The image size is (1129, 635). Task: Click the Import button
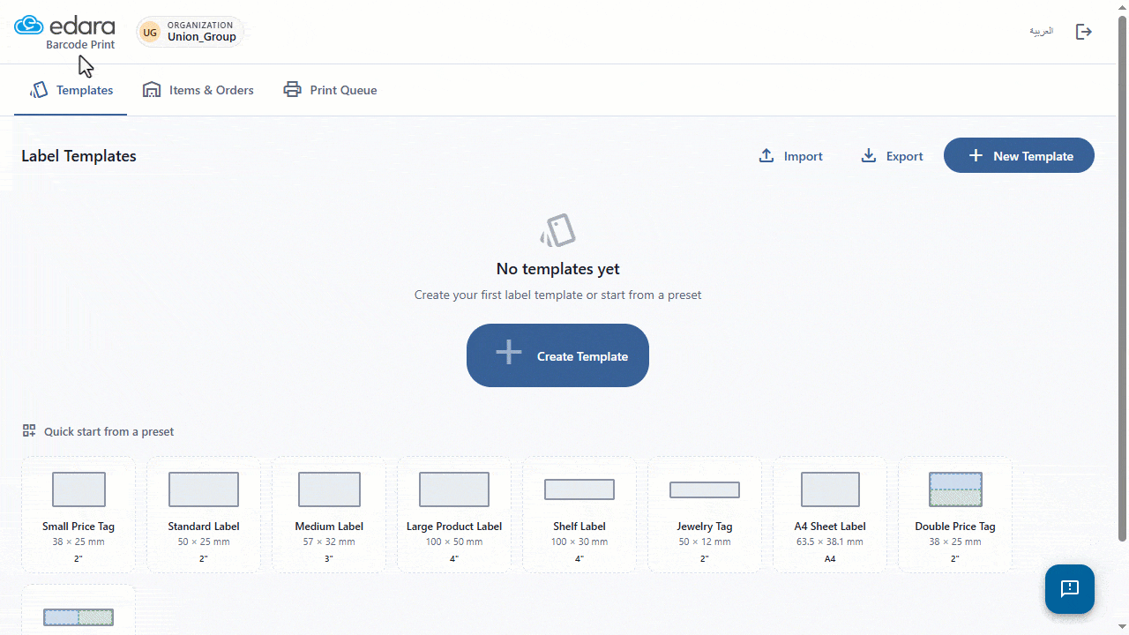[790, 156]
